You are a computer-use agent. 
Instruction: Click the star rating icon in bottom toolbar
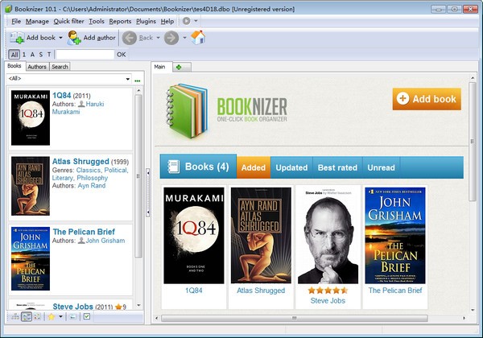50,317
